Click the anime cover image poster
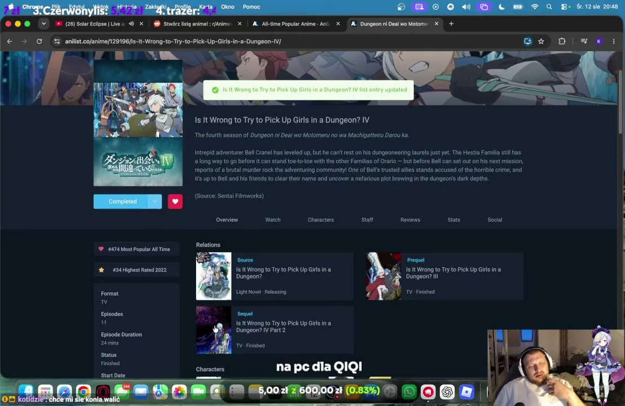This screenshot has height=406, width=625. tap(138, 123)
